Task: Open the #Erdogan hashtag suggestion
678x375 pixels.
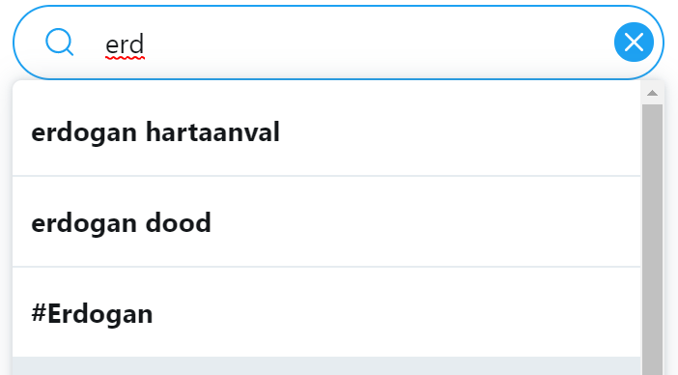Action: (326, 312)
